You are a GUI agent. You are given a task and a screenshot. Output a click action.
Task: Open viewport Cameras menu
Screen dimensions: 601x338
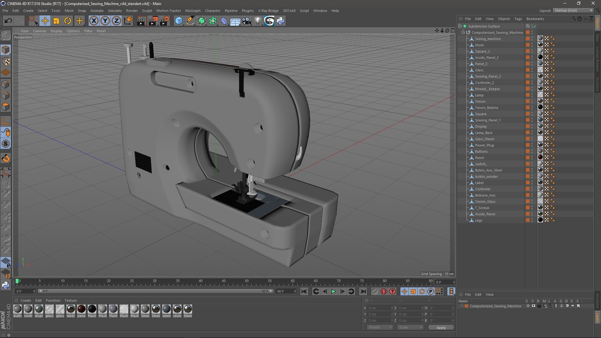point(39,31)
